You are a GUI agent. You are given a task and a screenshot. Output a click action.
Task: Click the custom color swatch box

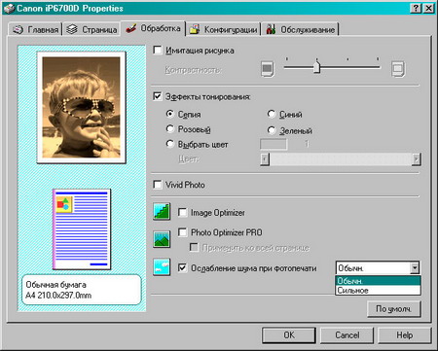[x=274, y=144]
